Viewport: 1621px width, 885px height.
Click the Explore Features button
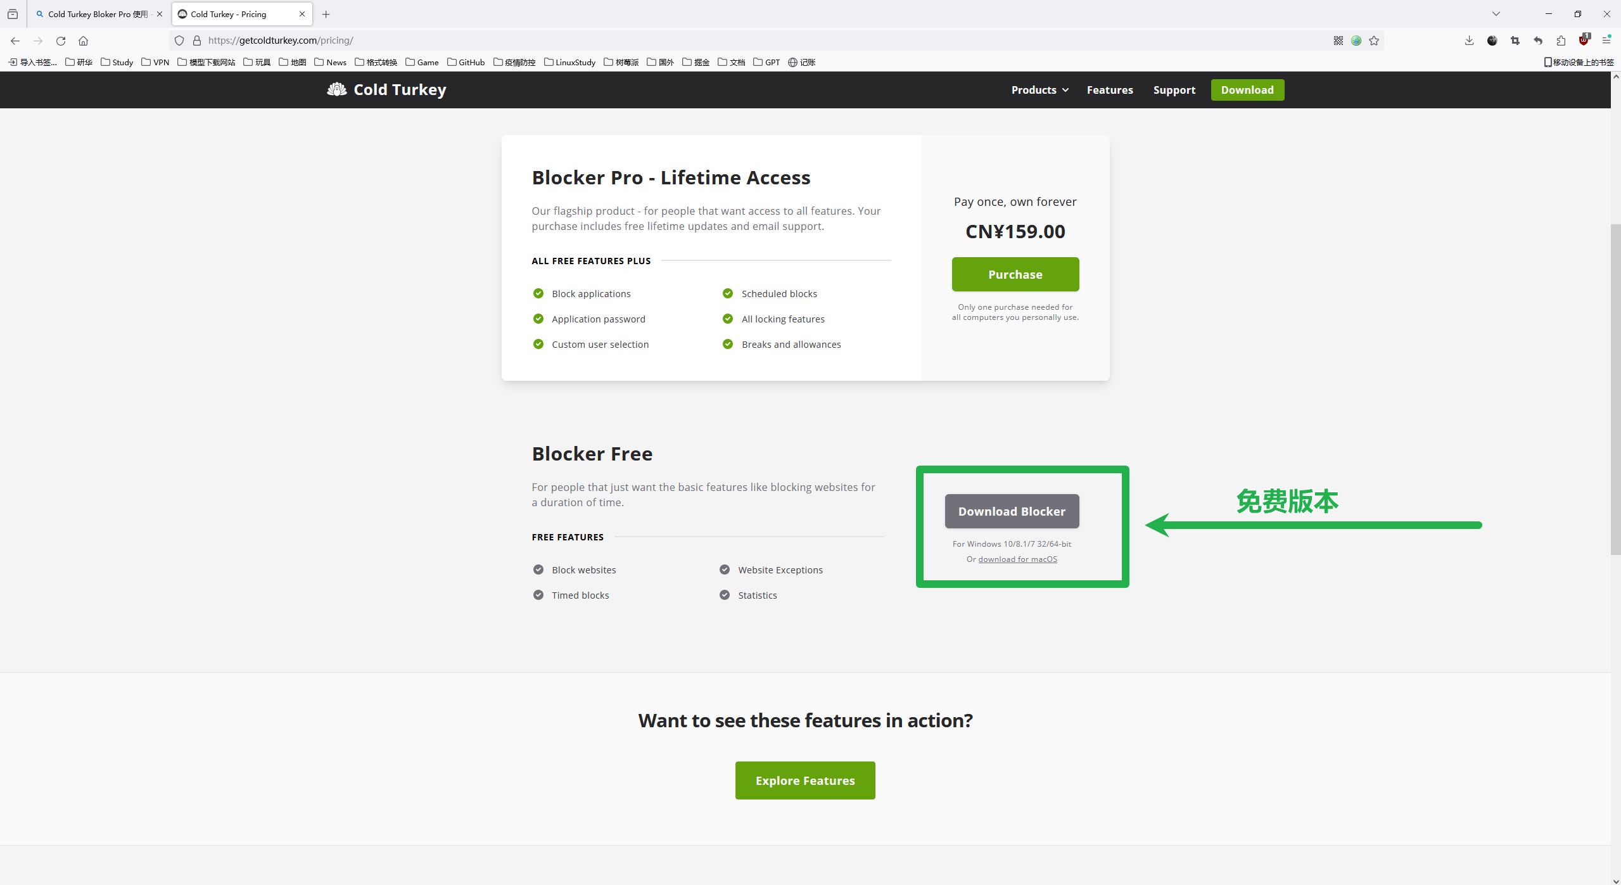pos(805,780)
